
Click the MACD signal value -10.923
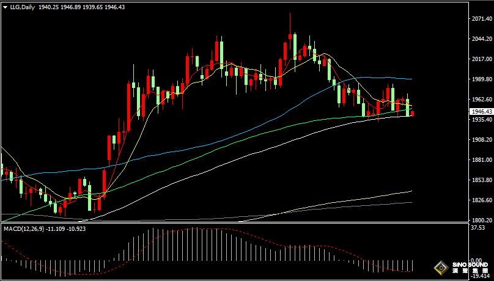pyautogui.click(x=76, y=228)
